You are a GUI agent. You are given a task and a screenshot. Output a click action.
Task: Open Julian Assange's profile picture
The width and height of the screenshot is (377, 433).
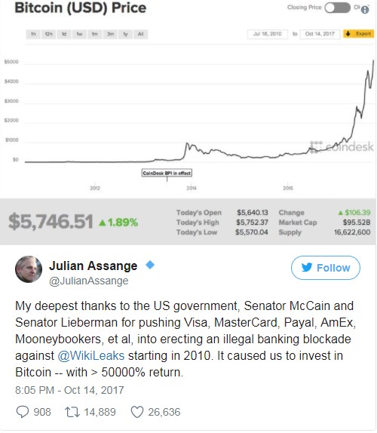click(29, 269)
